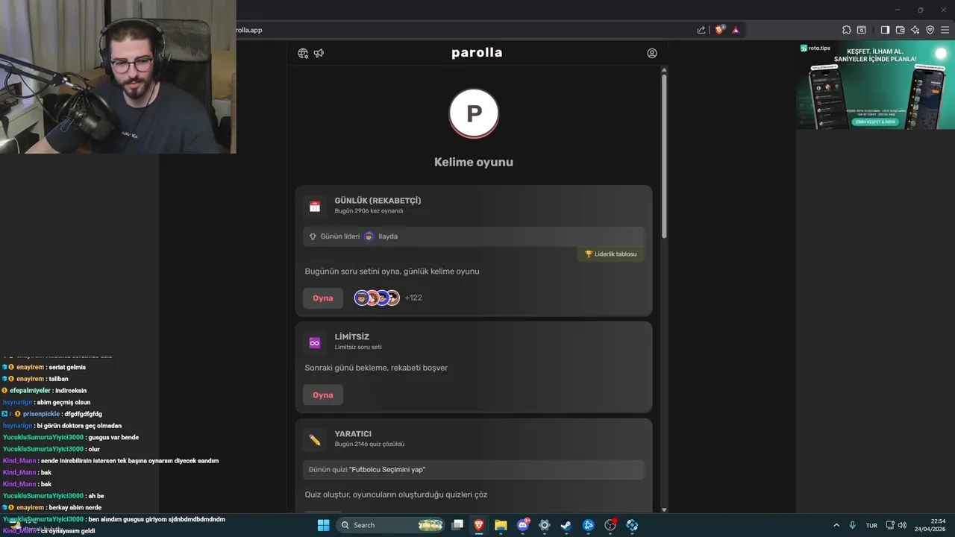Click the text Sonraki günü bekleme, rekabeti boşver
955x537 pixels.
(376, 368)
